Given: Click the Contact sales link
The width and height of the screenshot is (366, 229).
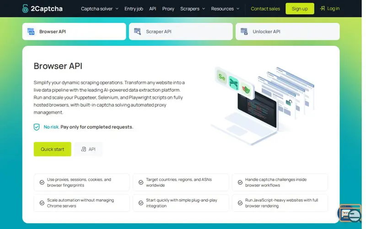Looking at the screenshot, I should coord(265,9).
